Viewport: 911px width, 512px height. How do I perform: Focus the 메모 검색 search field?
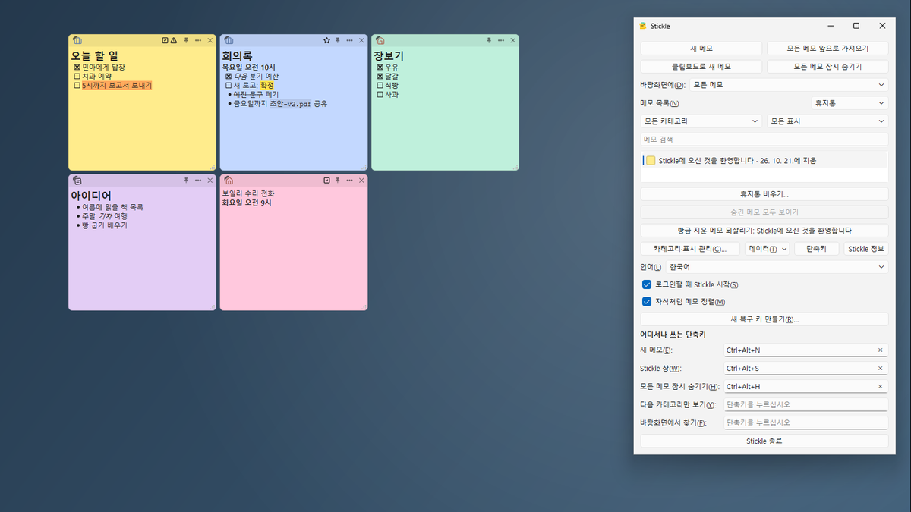click(764, 140)
